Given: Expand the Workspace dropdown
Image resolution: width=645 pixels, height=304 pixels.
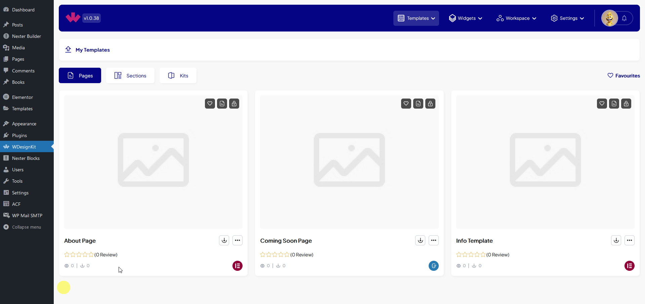Looking at the screenshot, I should pos(516,18).
